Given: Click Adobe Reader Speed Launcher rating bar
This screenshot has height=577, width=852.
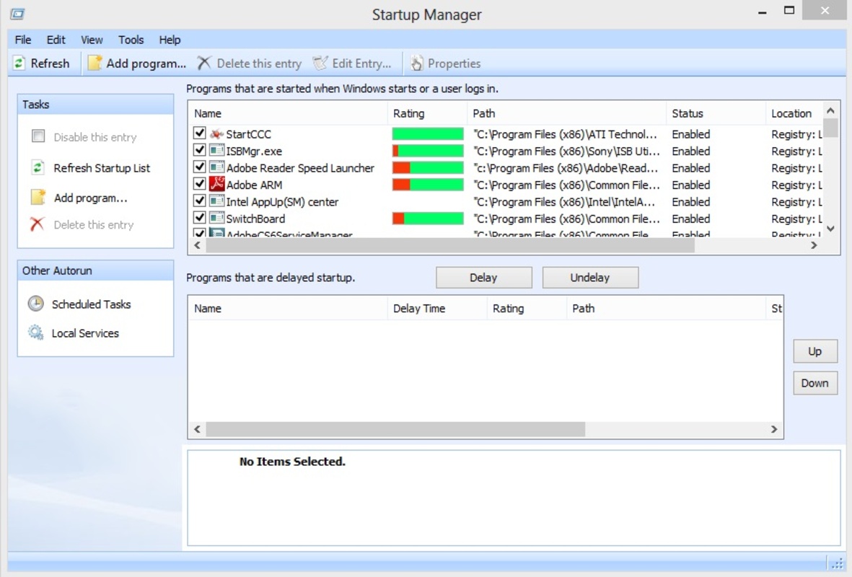Looking at the screenshot, I should click(427, 168).
